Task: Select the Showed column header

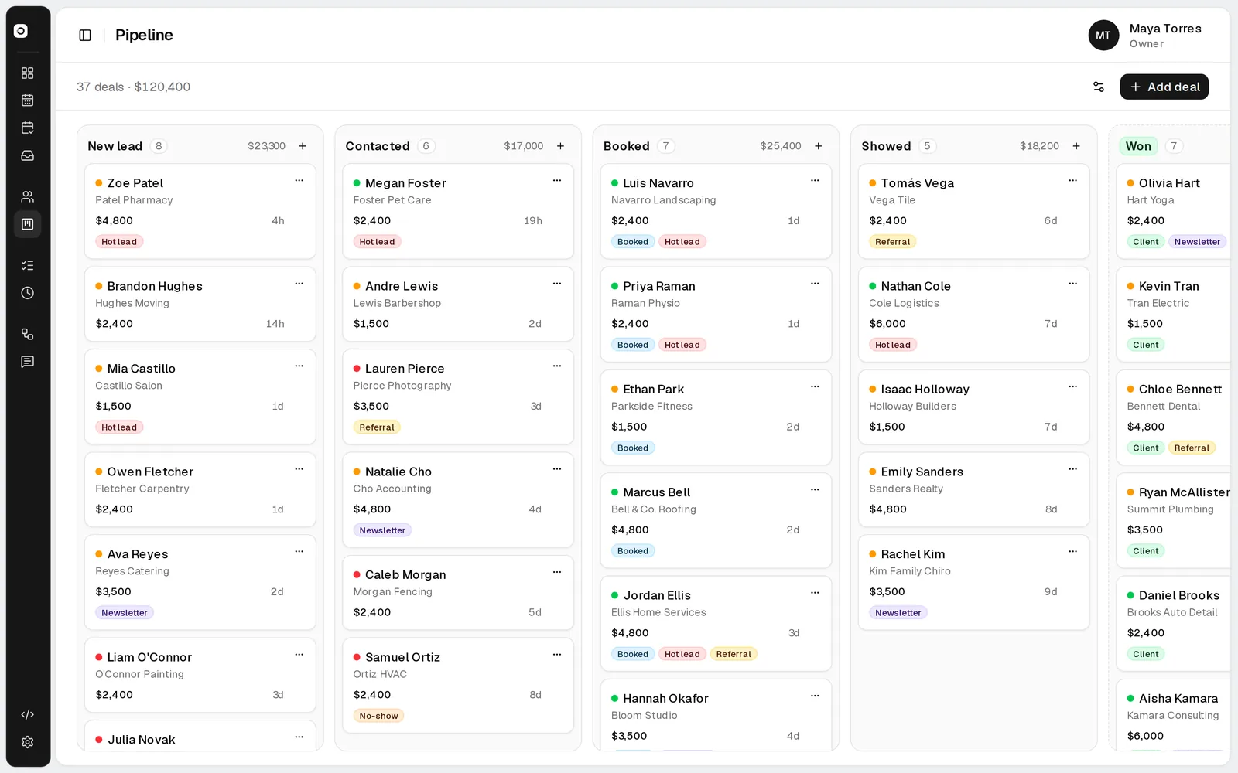Action: (x=886, y=146)
